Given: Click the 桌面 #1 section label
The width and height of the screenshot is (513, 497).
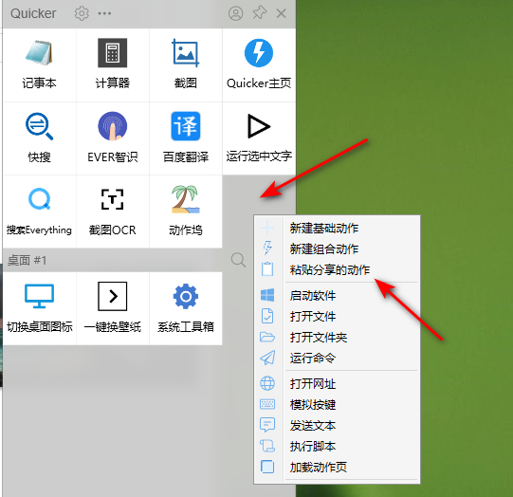Looking at the screenshot, I should pyautogui.click(x=27, y=261).
